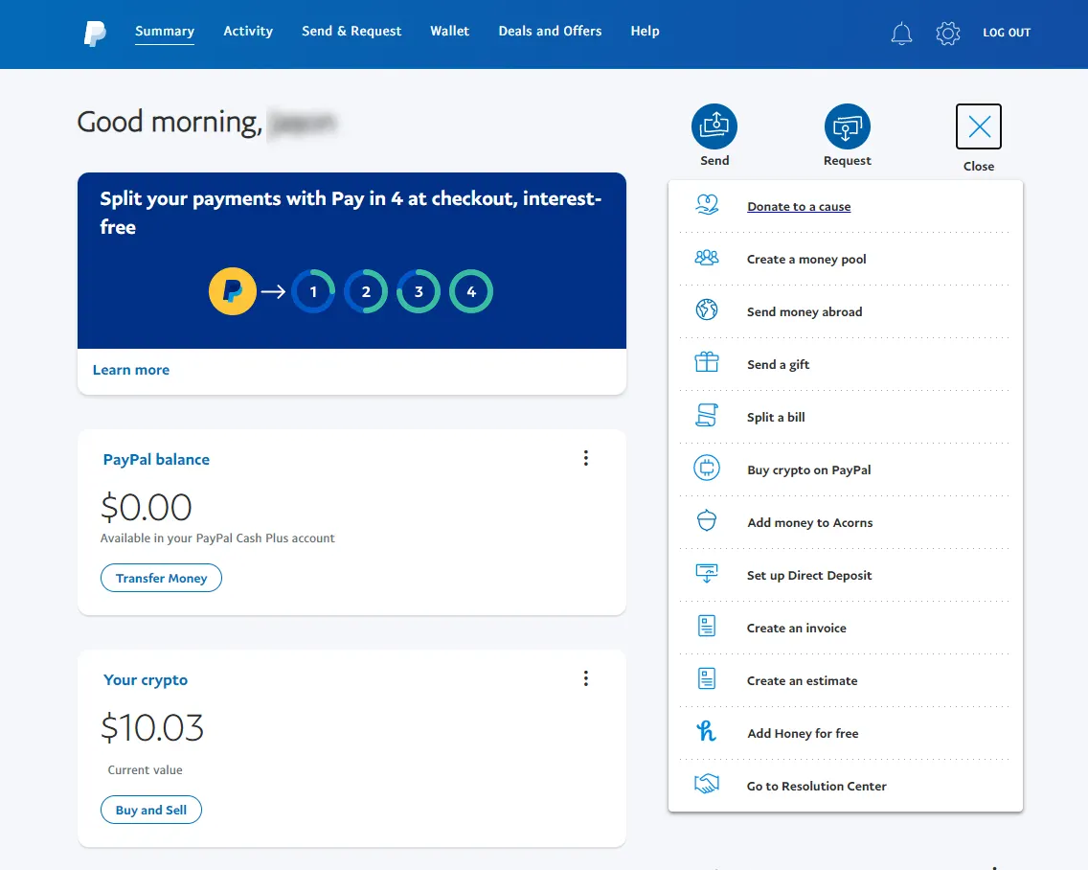Open notifications via the bell icon

click(x=901, y=33)
